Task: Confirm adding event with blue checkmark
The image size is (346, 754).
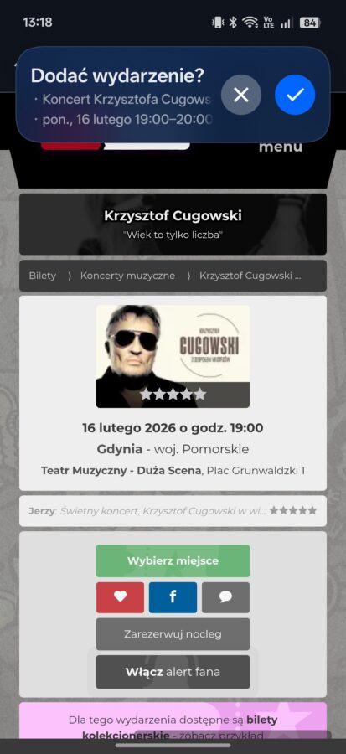Action: [x=295, y=95]
